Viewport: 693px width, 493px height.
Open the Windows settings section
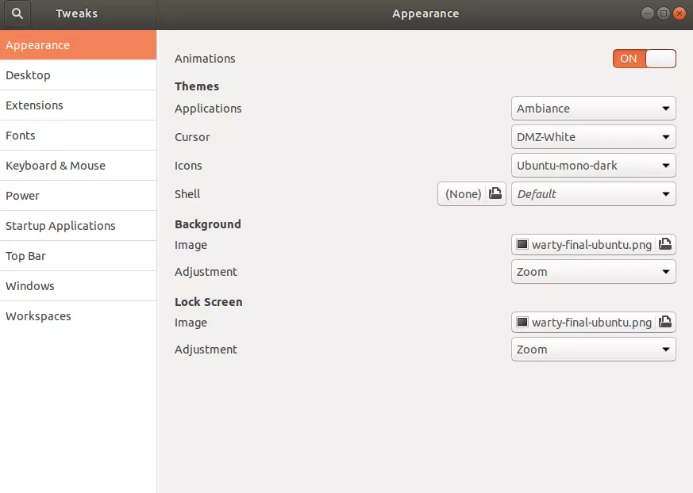click(79, 285)
